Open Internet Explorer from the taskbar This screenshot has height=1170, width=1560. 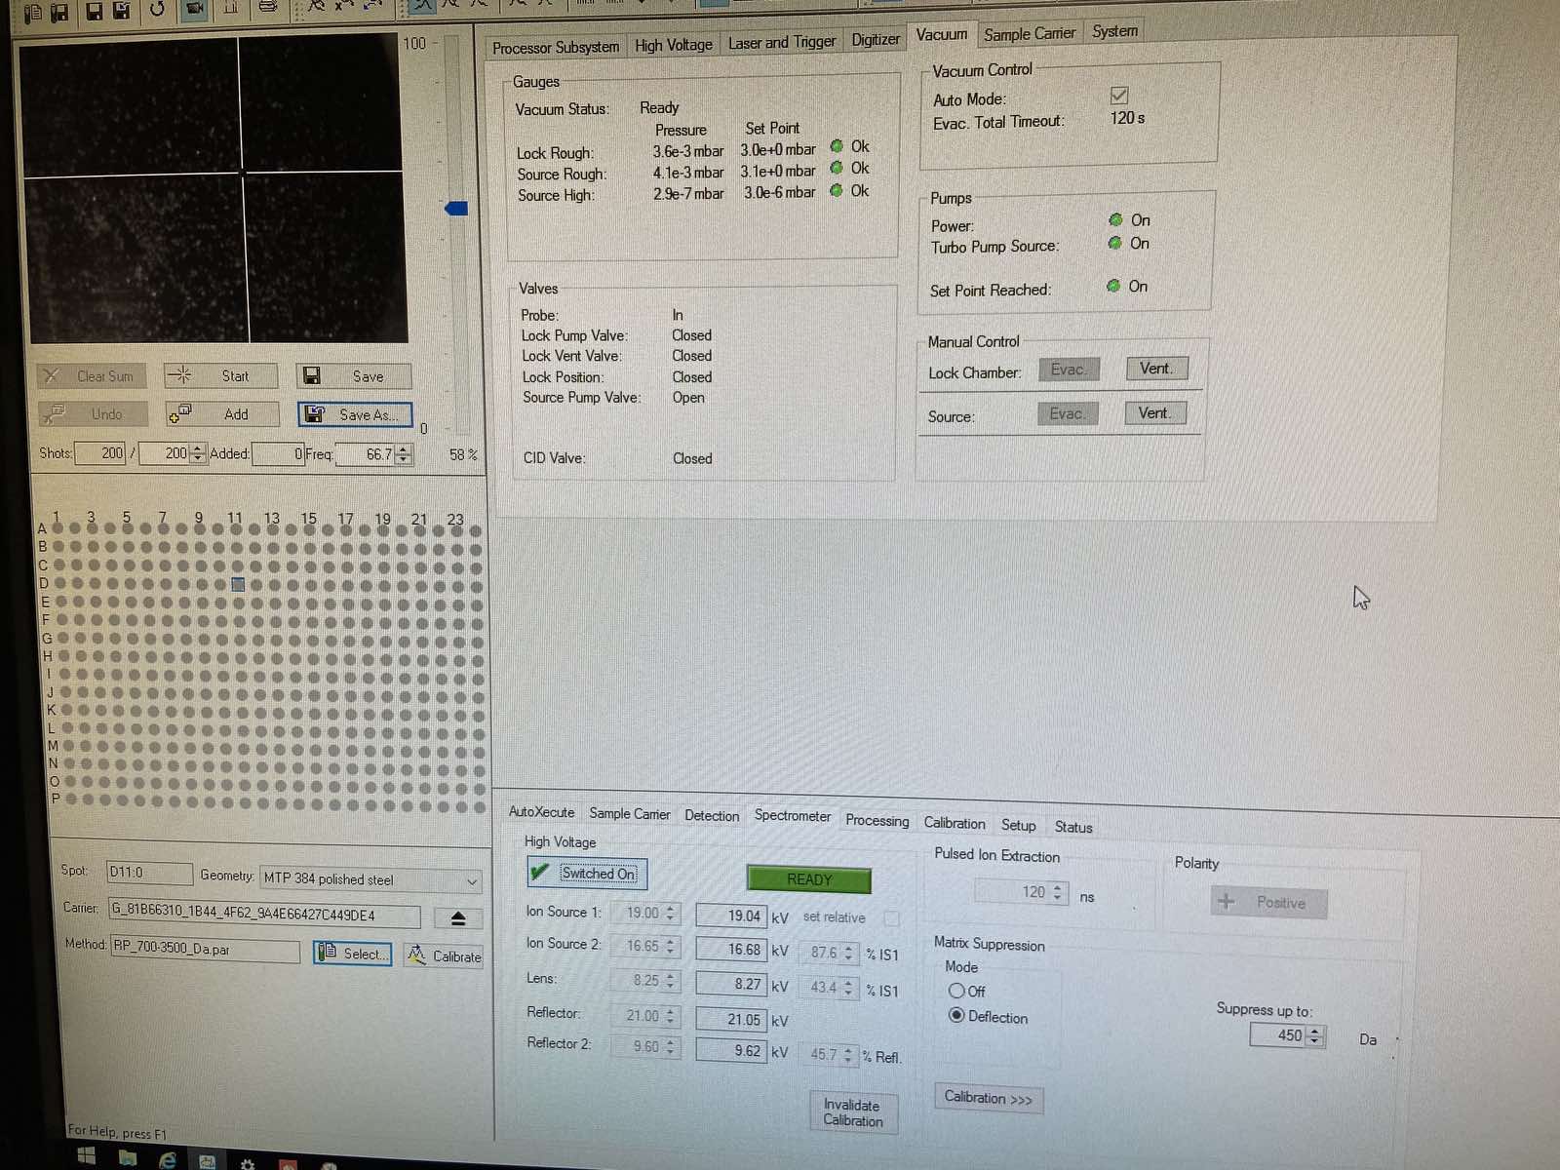[x=168, y=1159]
